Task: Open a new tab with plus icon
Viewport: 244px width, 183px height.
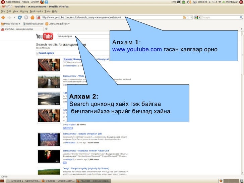Action: click(x=46, y=29)
